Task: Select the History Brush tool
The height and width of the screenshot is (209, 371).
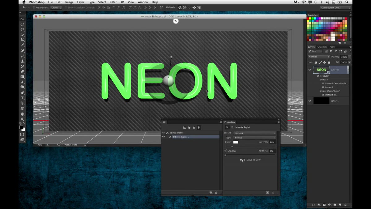Action: [22, 66]
